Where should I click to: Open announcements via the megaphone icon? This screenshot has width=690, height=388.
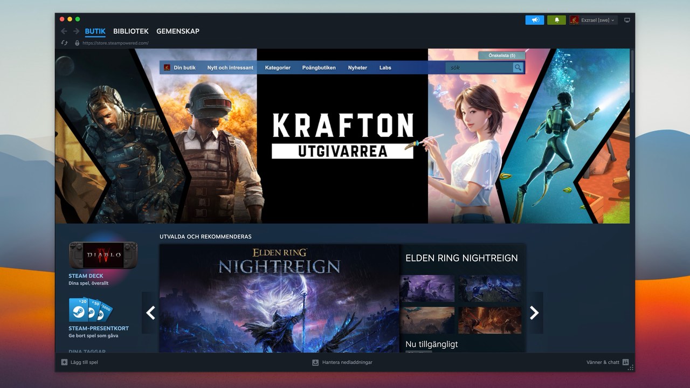coord(534,19)
